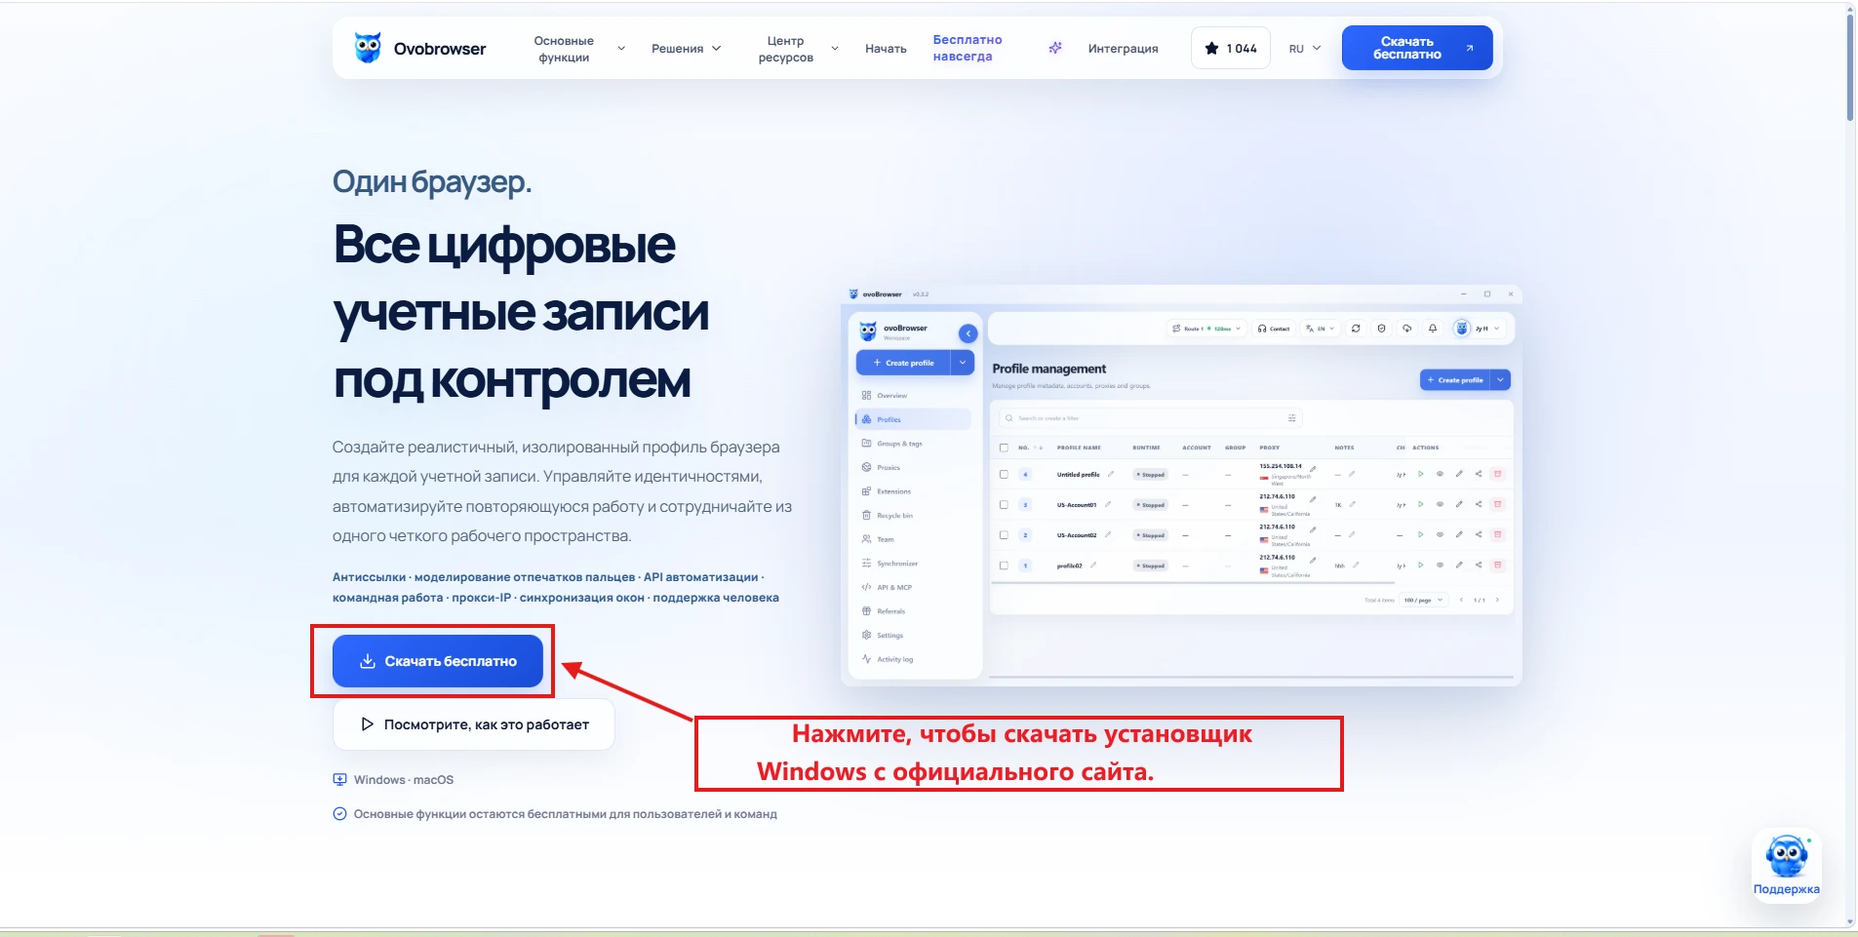Open the Начать nav item
The image size is (1858, 937).
coord(886,49)
